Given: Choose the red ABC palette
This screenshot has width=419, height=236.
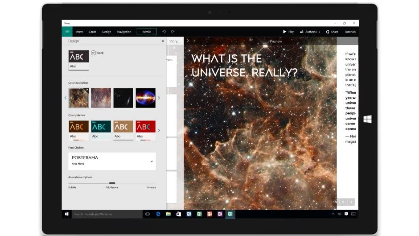Looking at the screenshot, I should (x=146, y=130).
